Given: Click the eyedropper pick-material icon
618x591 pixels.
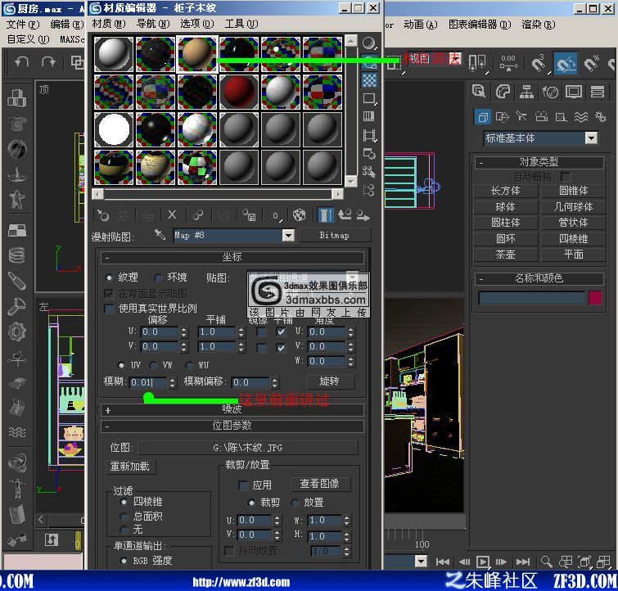Looking at the screenshot, I should tap(160, 235).
